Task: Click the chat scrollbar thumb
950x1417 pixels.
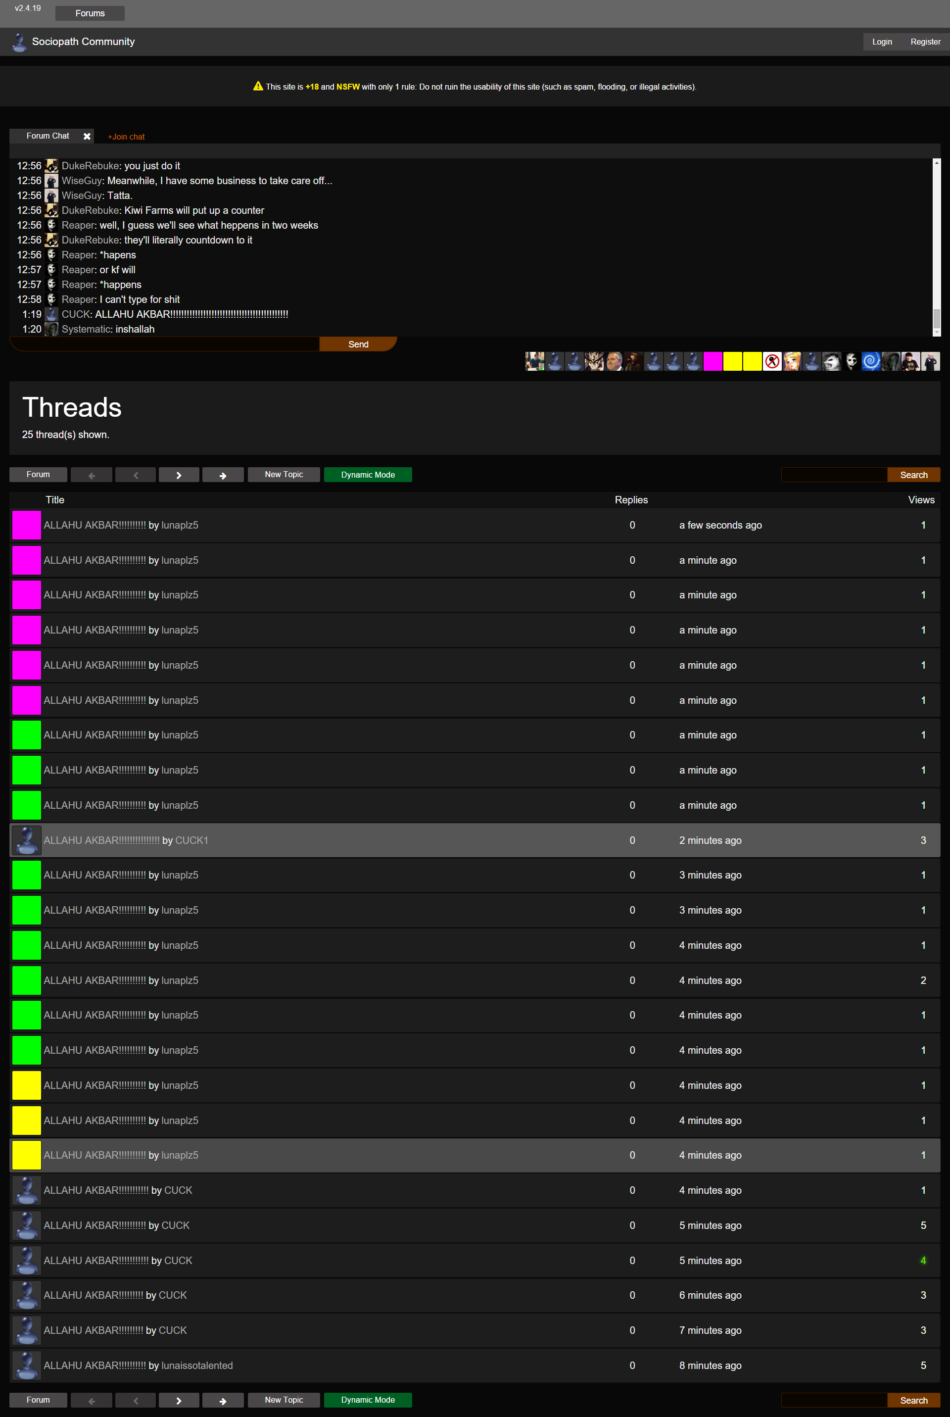Action: (x=936, y=318)
